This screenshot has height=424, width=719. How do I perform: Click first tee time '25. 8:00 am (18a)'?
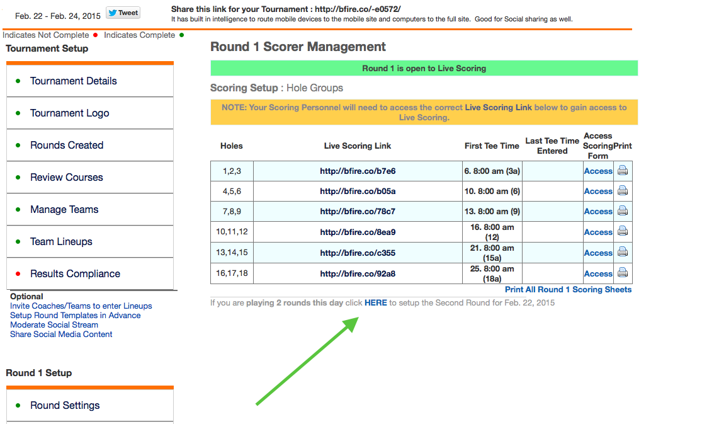pos(492,273)
